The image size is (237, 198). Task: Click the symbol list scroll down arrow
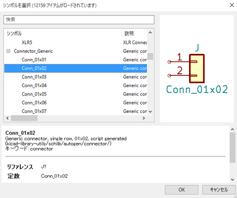pyautogui.click(x=150, y=112)
